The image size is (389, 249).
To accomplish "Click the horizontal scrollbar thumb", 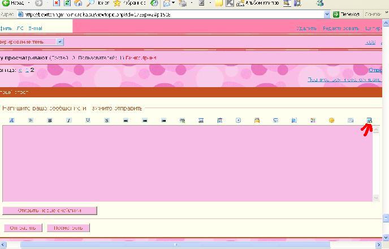I will [x=175, y=245].
